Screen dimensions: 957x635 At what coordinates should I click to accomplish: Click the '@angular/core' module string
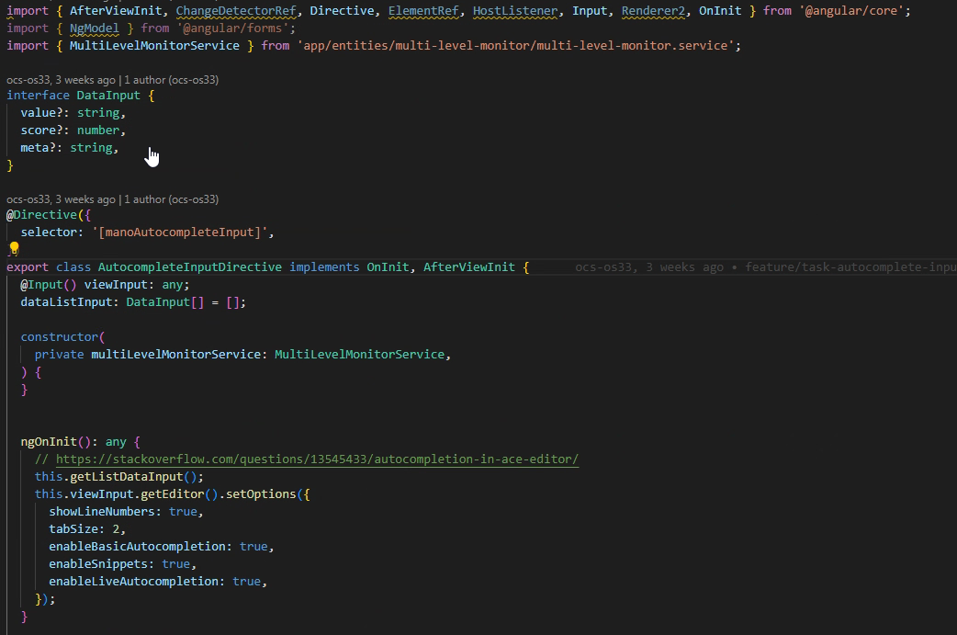[x=850, y=11]
